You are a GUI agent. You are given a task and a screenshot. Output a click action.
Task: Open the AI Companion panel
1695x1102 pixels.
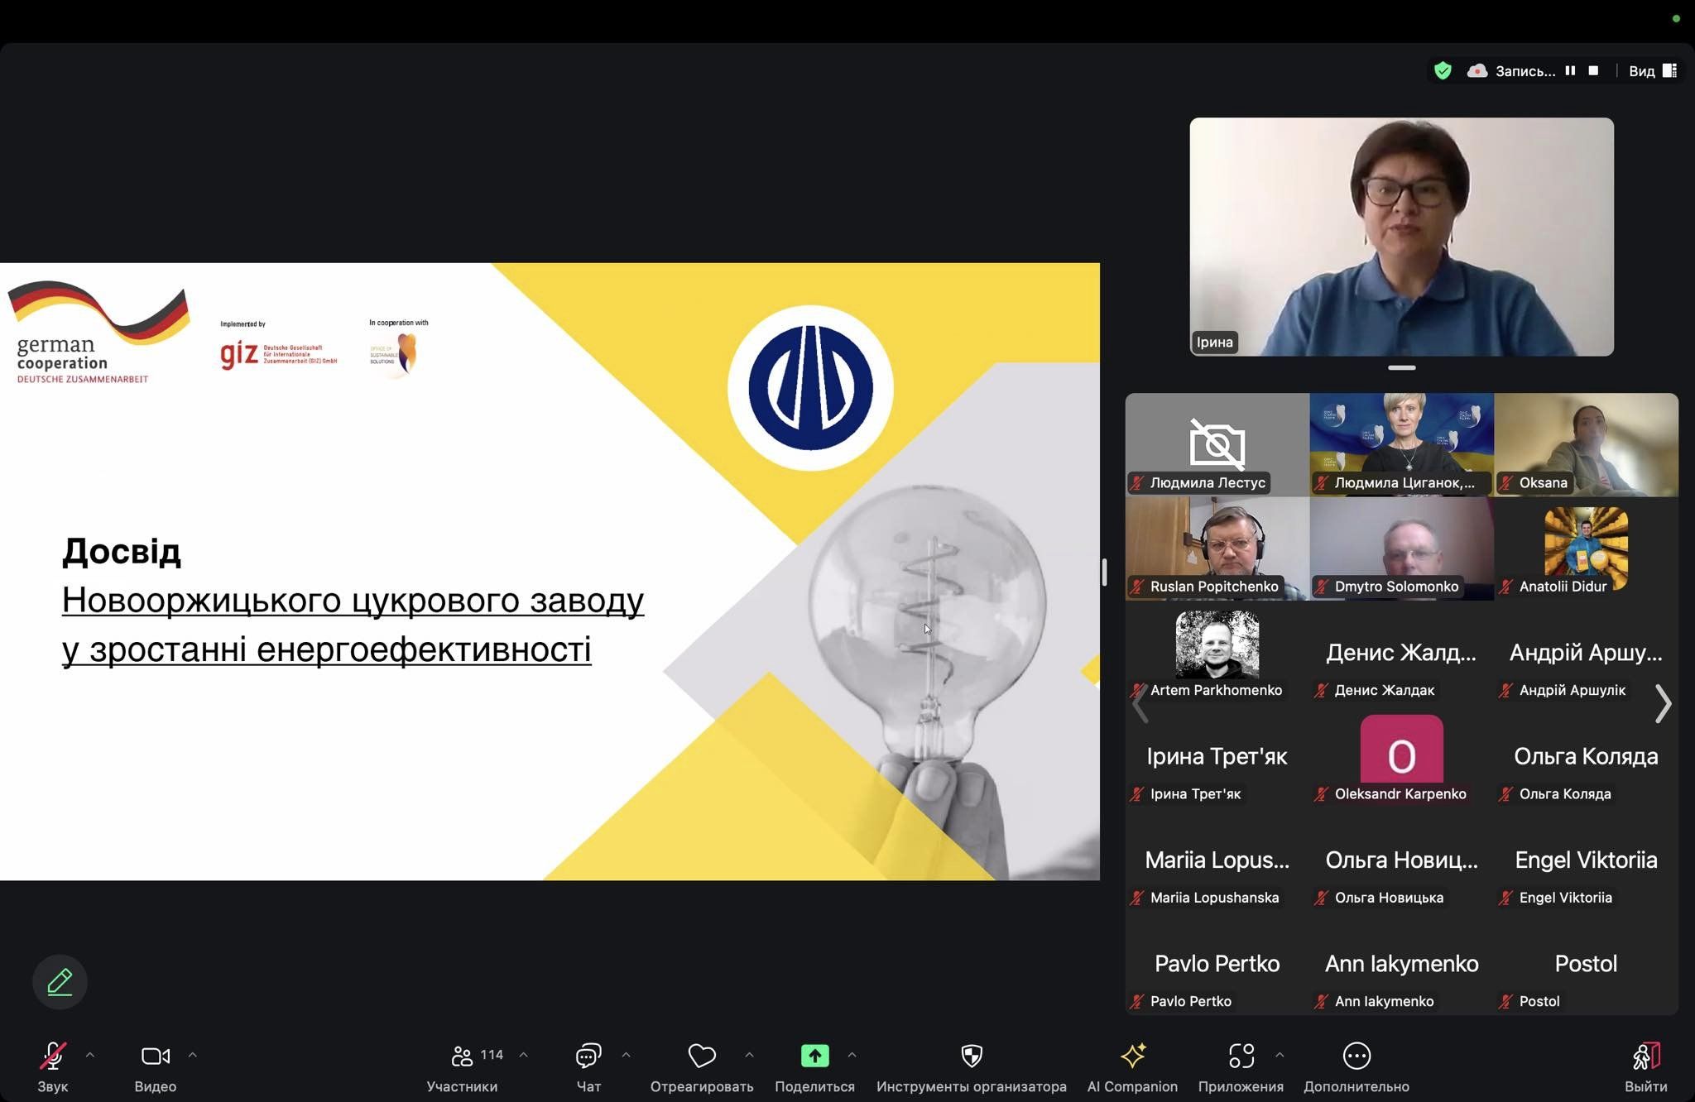tap(1131, 1056)
